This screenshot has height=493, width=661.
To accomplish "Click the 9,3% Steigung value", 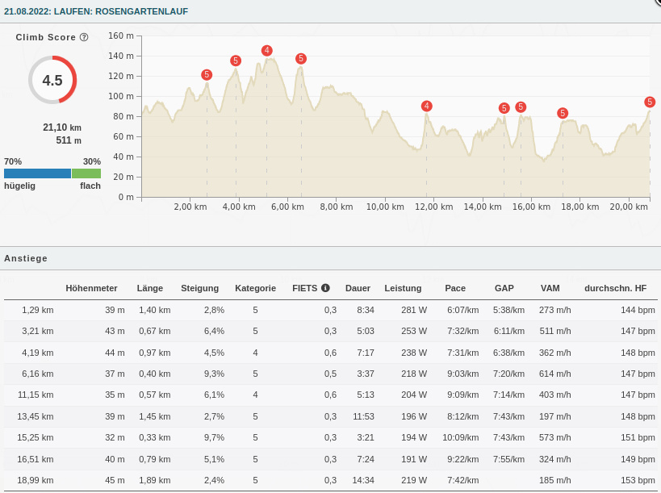I will (x=214, y=374).
